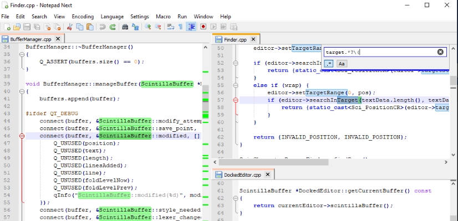Collapse the fold at line 46 in BufferManager.cpp
Viewport: 458px width, 221px height.
22,136
